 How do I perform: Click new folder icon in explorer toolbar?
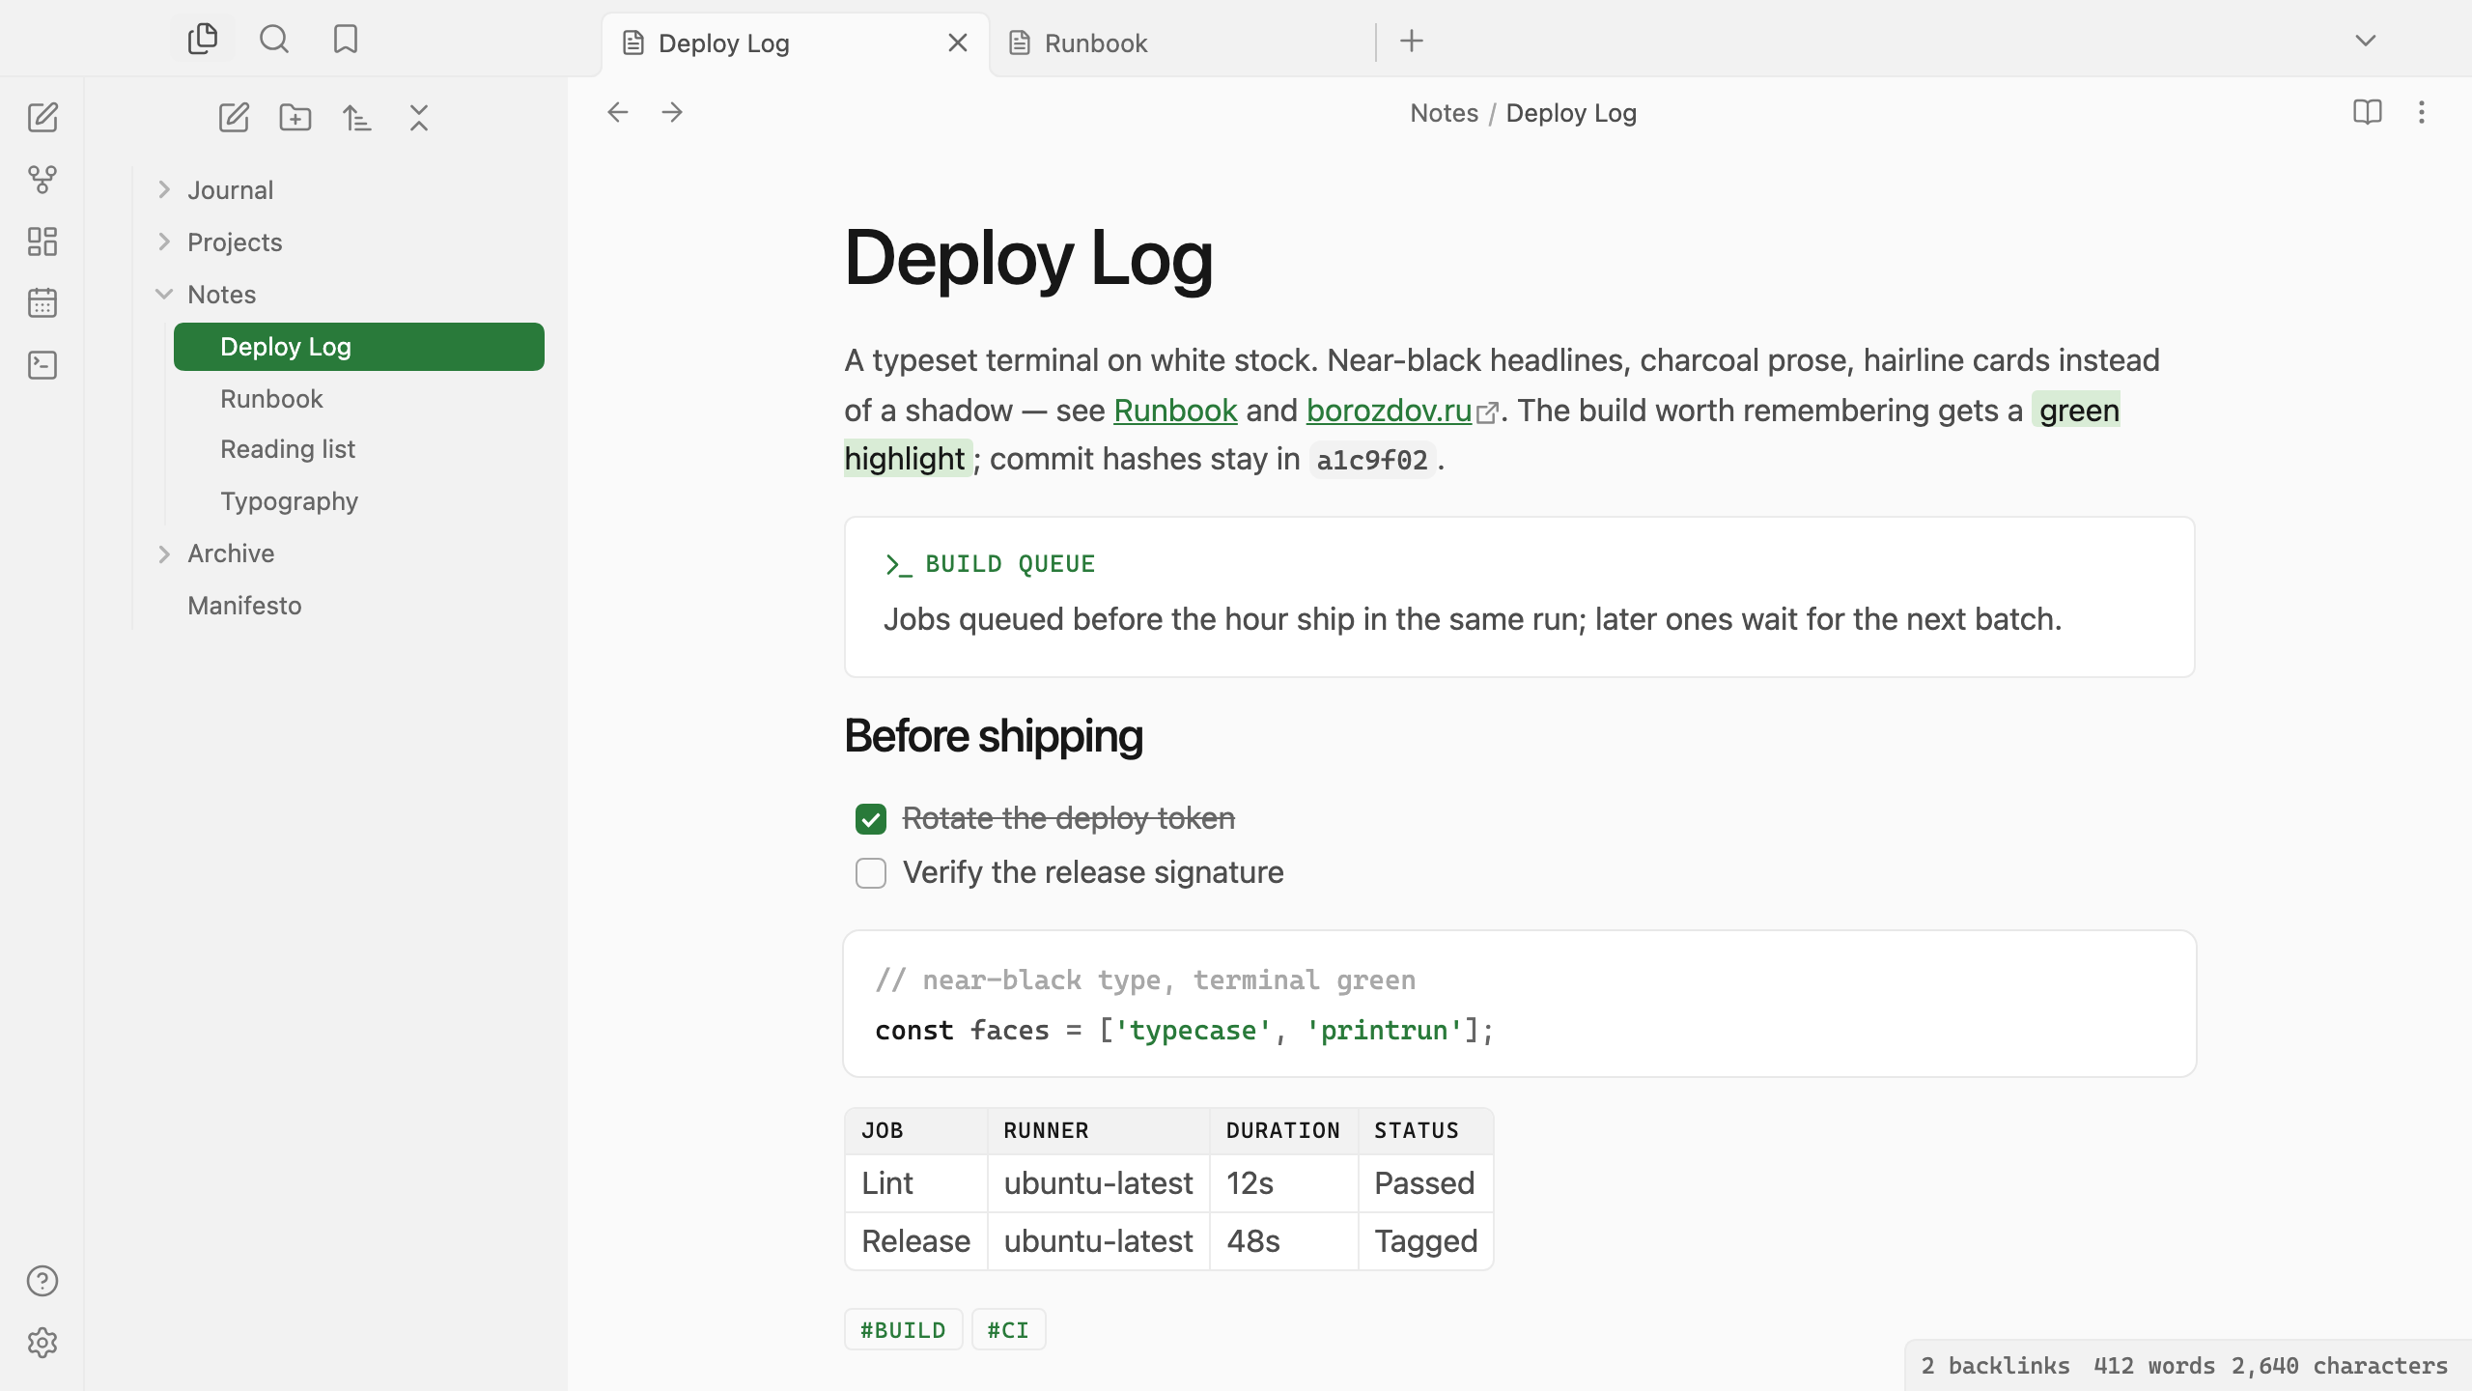[295, 118]
